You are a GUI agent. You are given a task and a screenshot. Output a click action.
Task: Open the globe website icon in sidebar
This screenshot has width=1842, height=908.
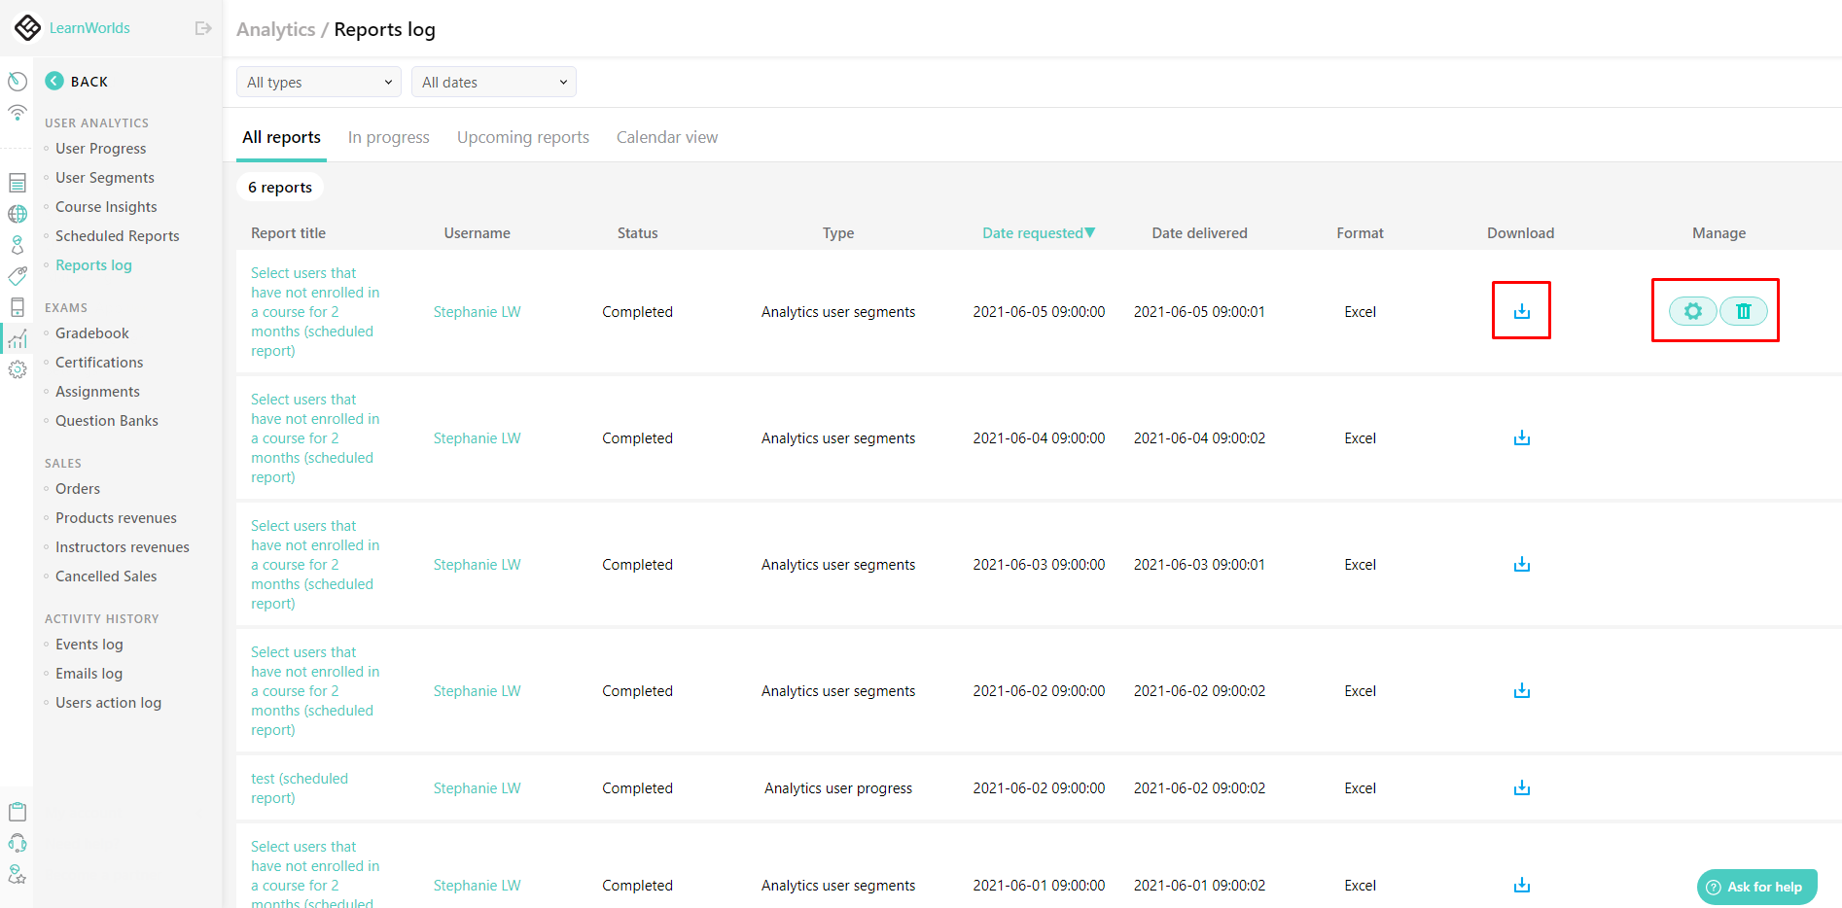18,214
